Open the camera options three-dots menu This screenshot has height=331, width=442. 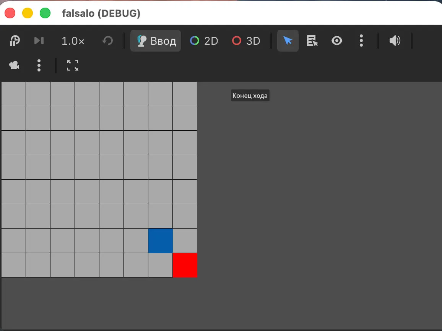coord(39,65)
